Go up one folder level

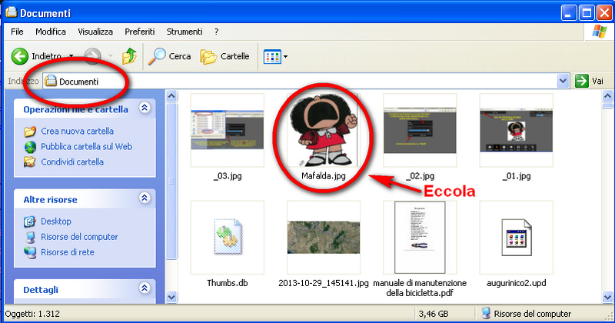pos(129,56)
